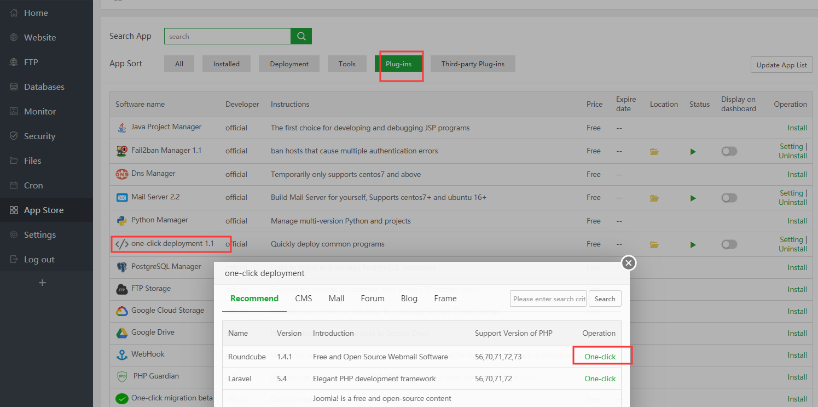Viewport: 818px width, 407px height.
Task: Click the plus icon in the sidebar
Action: coord(43,283)
